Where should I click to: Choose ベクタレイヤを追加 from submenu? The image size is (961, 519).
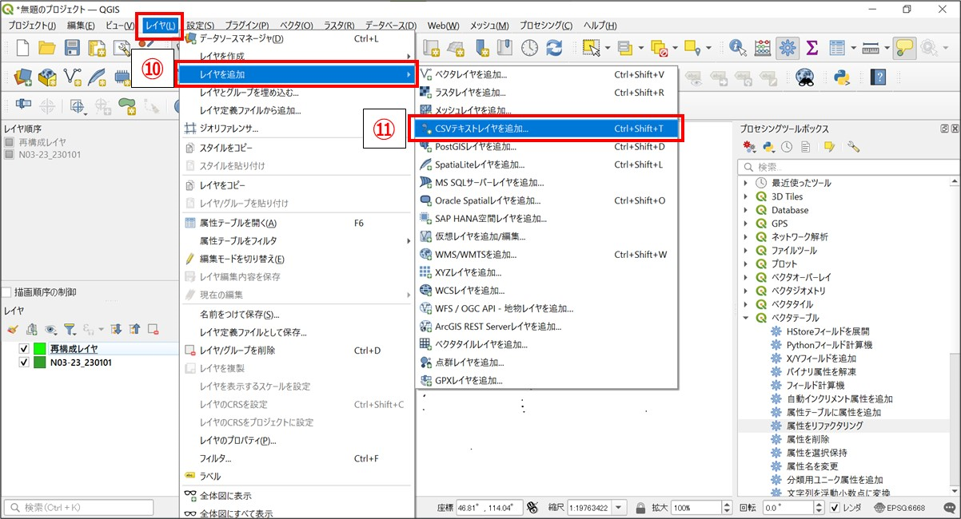(545, 74)
